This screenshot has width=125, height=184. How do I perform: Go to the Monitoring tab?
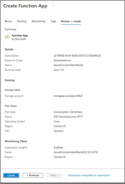click(x=38, y=21)
